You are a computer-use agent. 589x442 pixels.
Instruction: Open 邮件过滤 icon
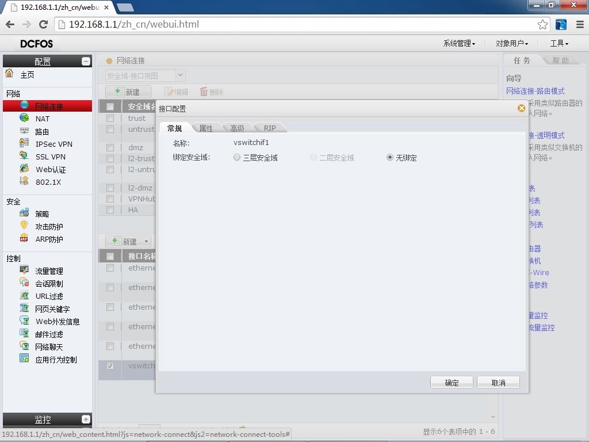coord(24,333)
